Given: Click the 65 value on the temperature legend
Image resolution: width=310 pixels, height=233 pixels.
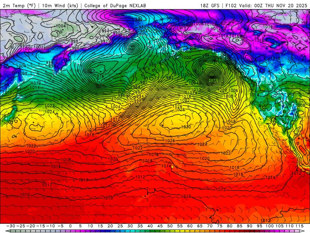Looking at the screenshot, I should (x=200, y=226).
